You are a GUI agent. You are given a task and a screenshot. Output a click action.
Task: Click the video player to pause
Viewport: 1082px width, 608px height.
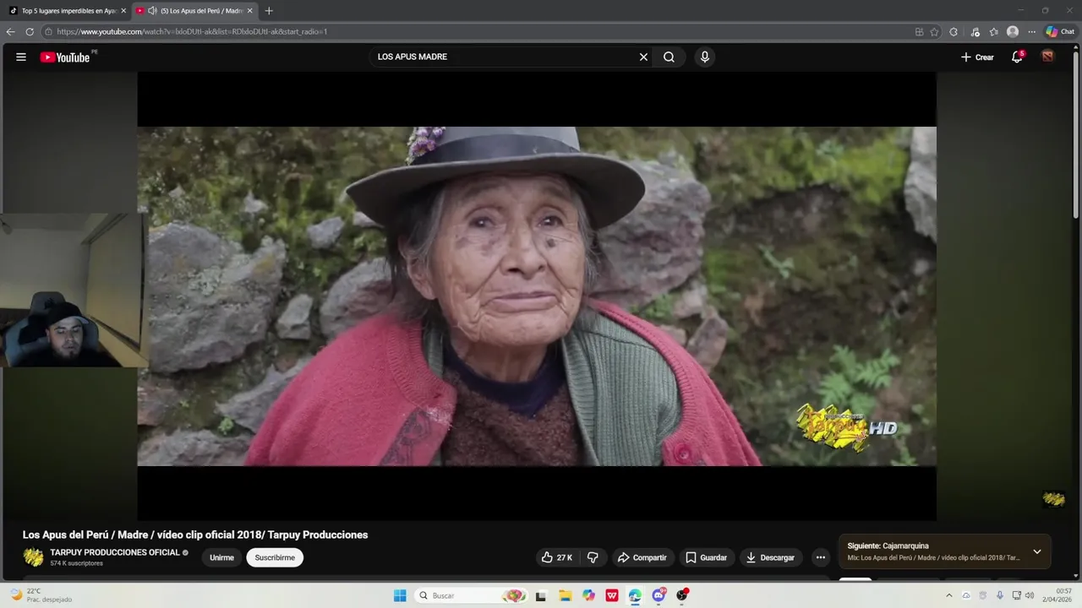[x=537, y=296]
